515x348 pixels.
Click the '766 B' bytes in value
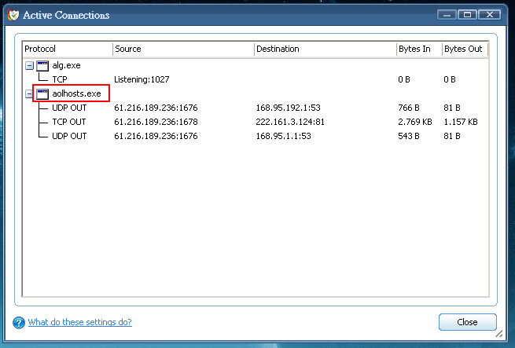tap(409, 108)
